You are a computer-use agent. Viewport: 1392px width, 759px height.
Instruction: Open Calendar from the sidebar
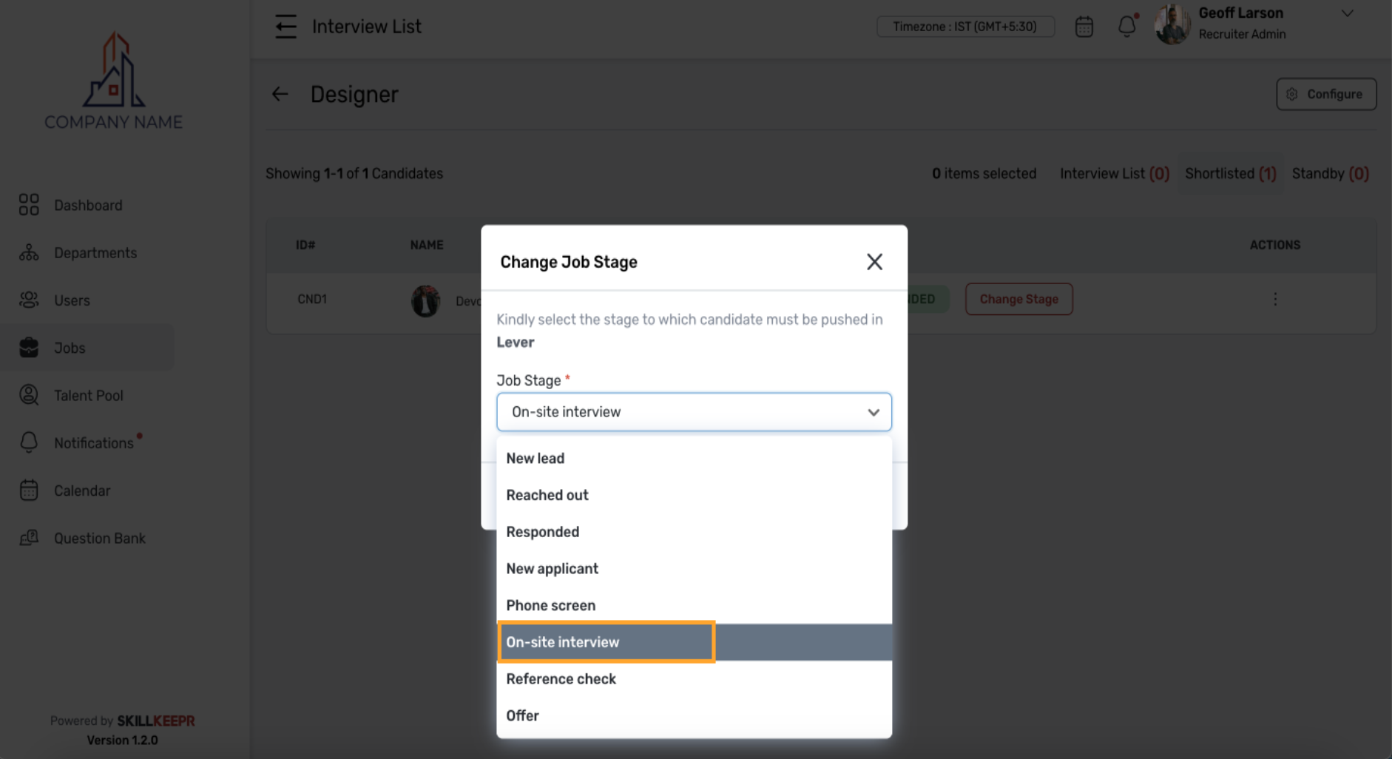coord(82,490)
